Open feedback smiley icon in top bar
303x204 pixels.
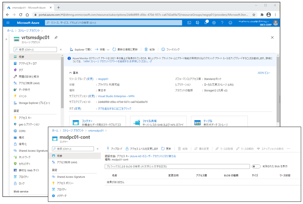[x=230, y=23]
